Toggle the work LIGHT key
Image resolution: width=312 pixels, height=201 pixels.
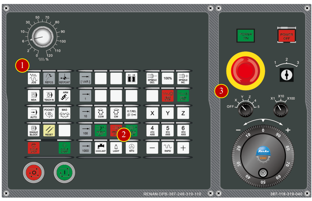[x=116, y=148]
